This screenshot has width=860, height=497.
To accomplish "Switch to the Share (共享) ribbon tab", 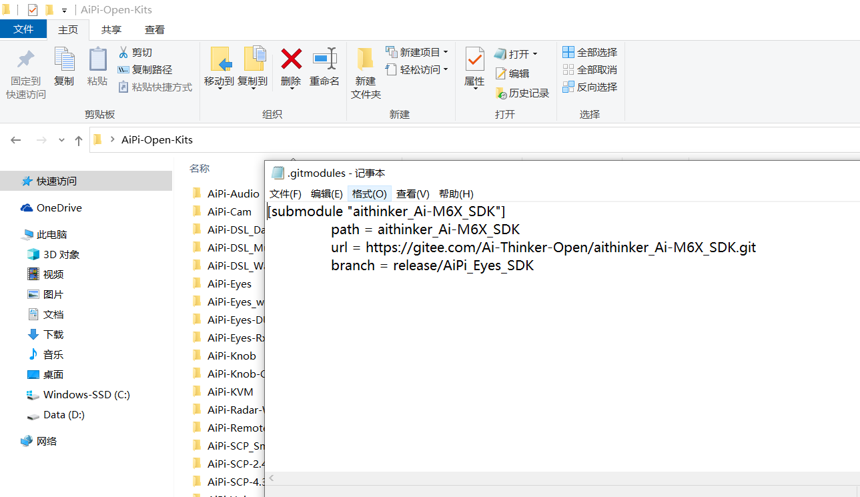I will tap(111, 29).
